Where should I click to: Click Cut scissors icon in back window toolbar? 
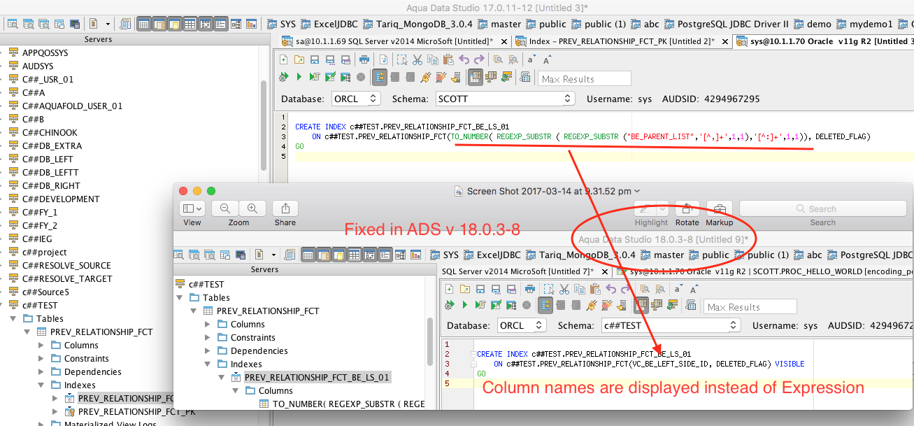pos(417,60)
